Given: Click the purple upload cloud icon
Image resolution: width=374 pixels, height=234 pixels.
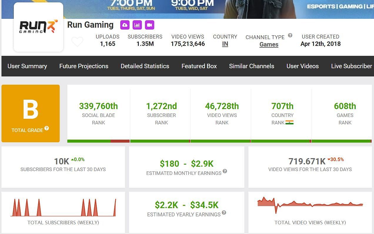Looking at the screenshot, I should [125, 25].
